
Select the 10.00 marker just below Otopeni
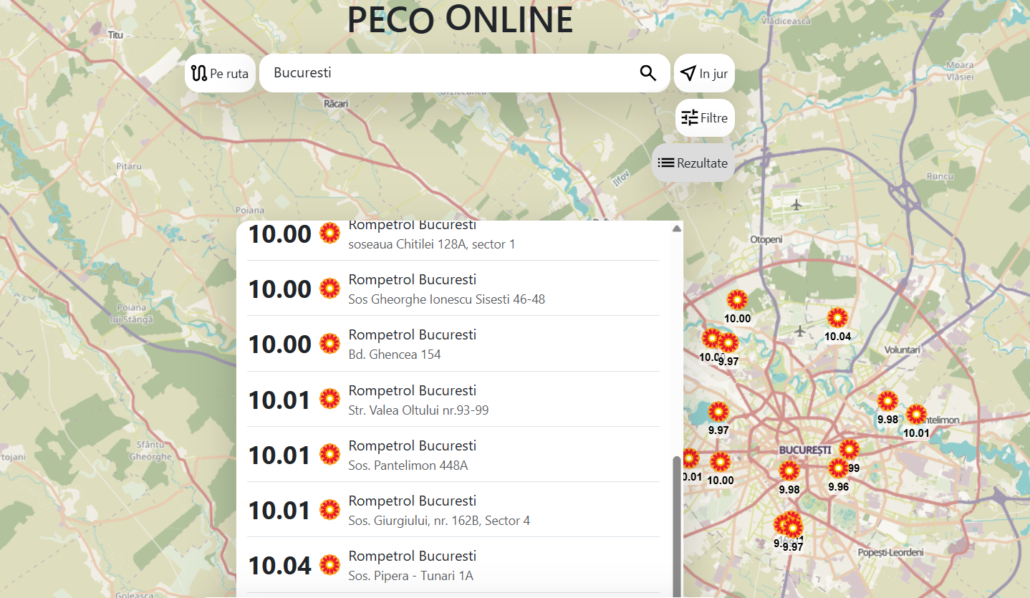tap(737, 300)
